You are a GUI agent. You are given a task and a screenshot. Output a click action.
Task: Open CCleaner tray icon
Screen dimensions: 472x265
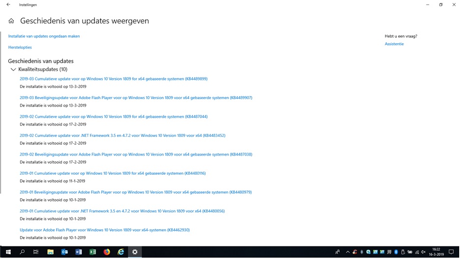click(x=355, y=252)
